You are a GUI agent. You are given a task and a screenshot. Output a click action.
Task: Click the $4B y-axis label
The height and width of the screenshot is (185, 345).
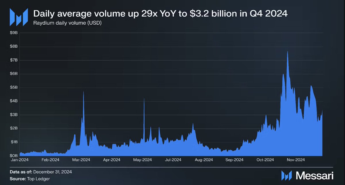[x=14, y=101]
